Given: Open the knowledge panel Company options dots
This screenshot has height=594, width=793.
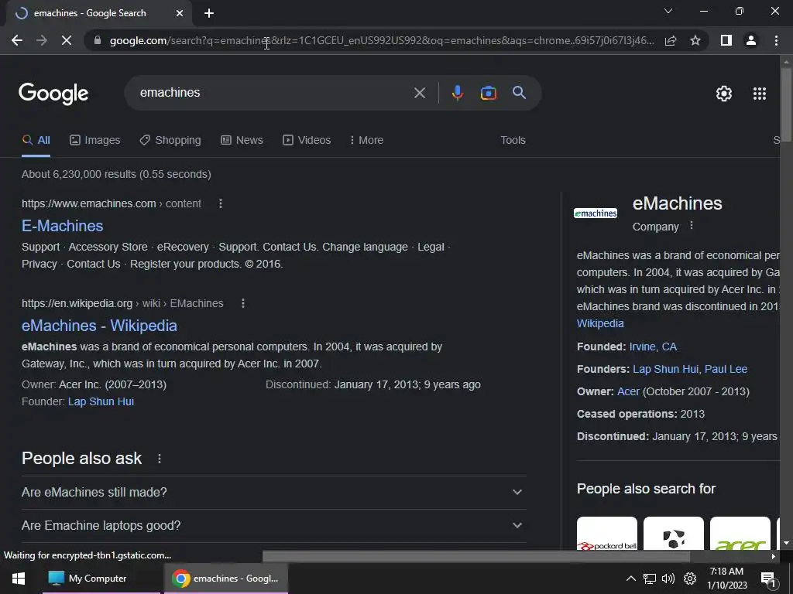Looking at the screenshot, I should tap(692, 226).
